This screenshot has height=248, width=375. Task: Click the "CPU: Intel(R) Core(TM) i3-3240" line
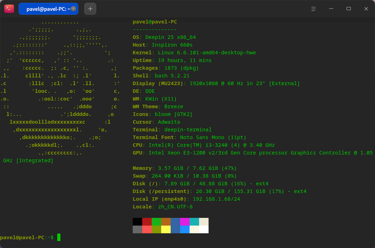tap(204, 145)
